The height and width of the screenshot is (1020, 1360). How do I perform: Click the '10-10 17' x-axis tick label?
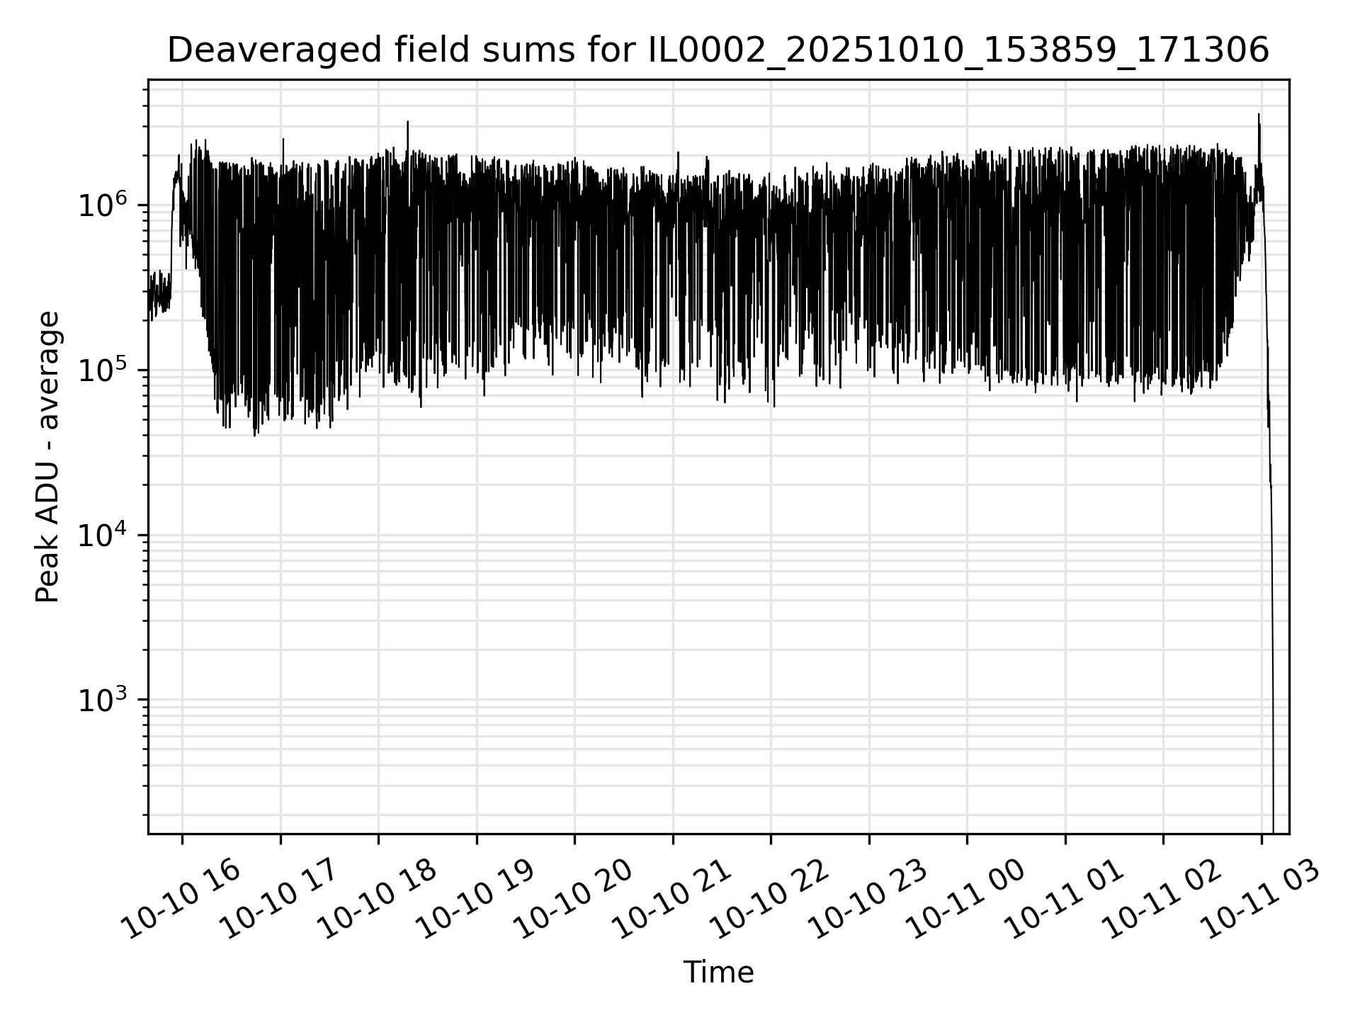click(x=278, y=898)
